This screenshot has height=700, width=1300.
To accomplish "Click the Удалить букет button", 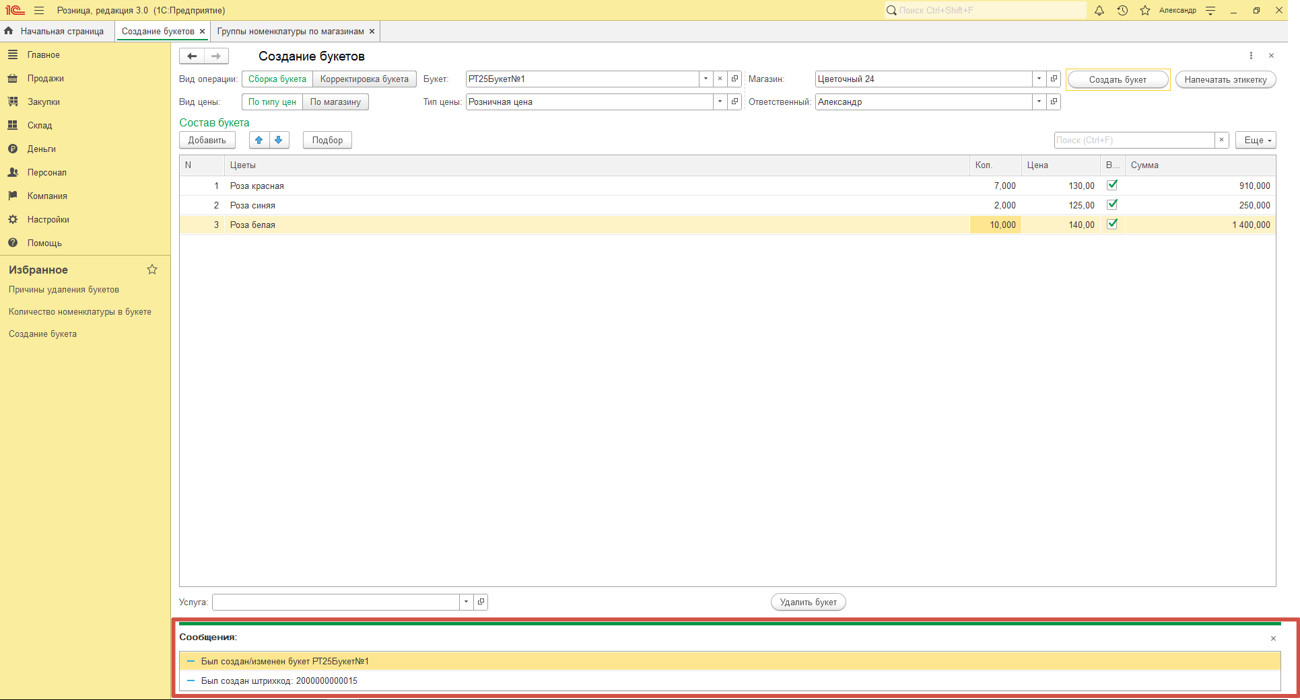I will coord(808,602).
